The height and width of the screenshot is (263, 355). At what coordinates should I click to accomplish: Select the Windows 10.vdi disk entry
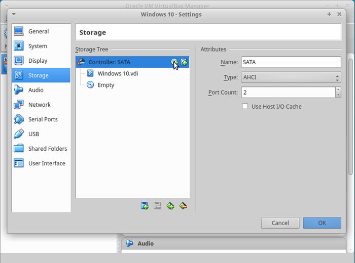click(132, 74)
